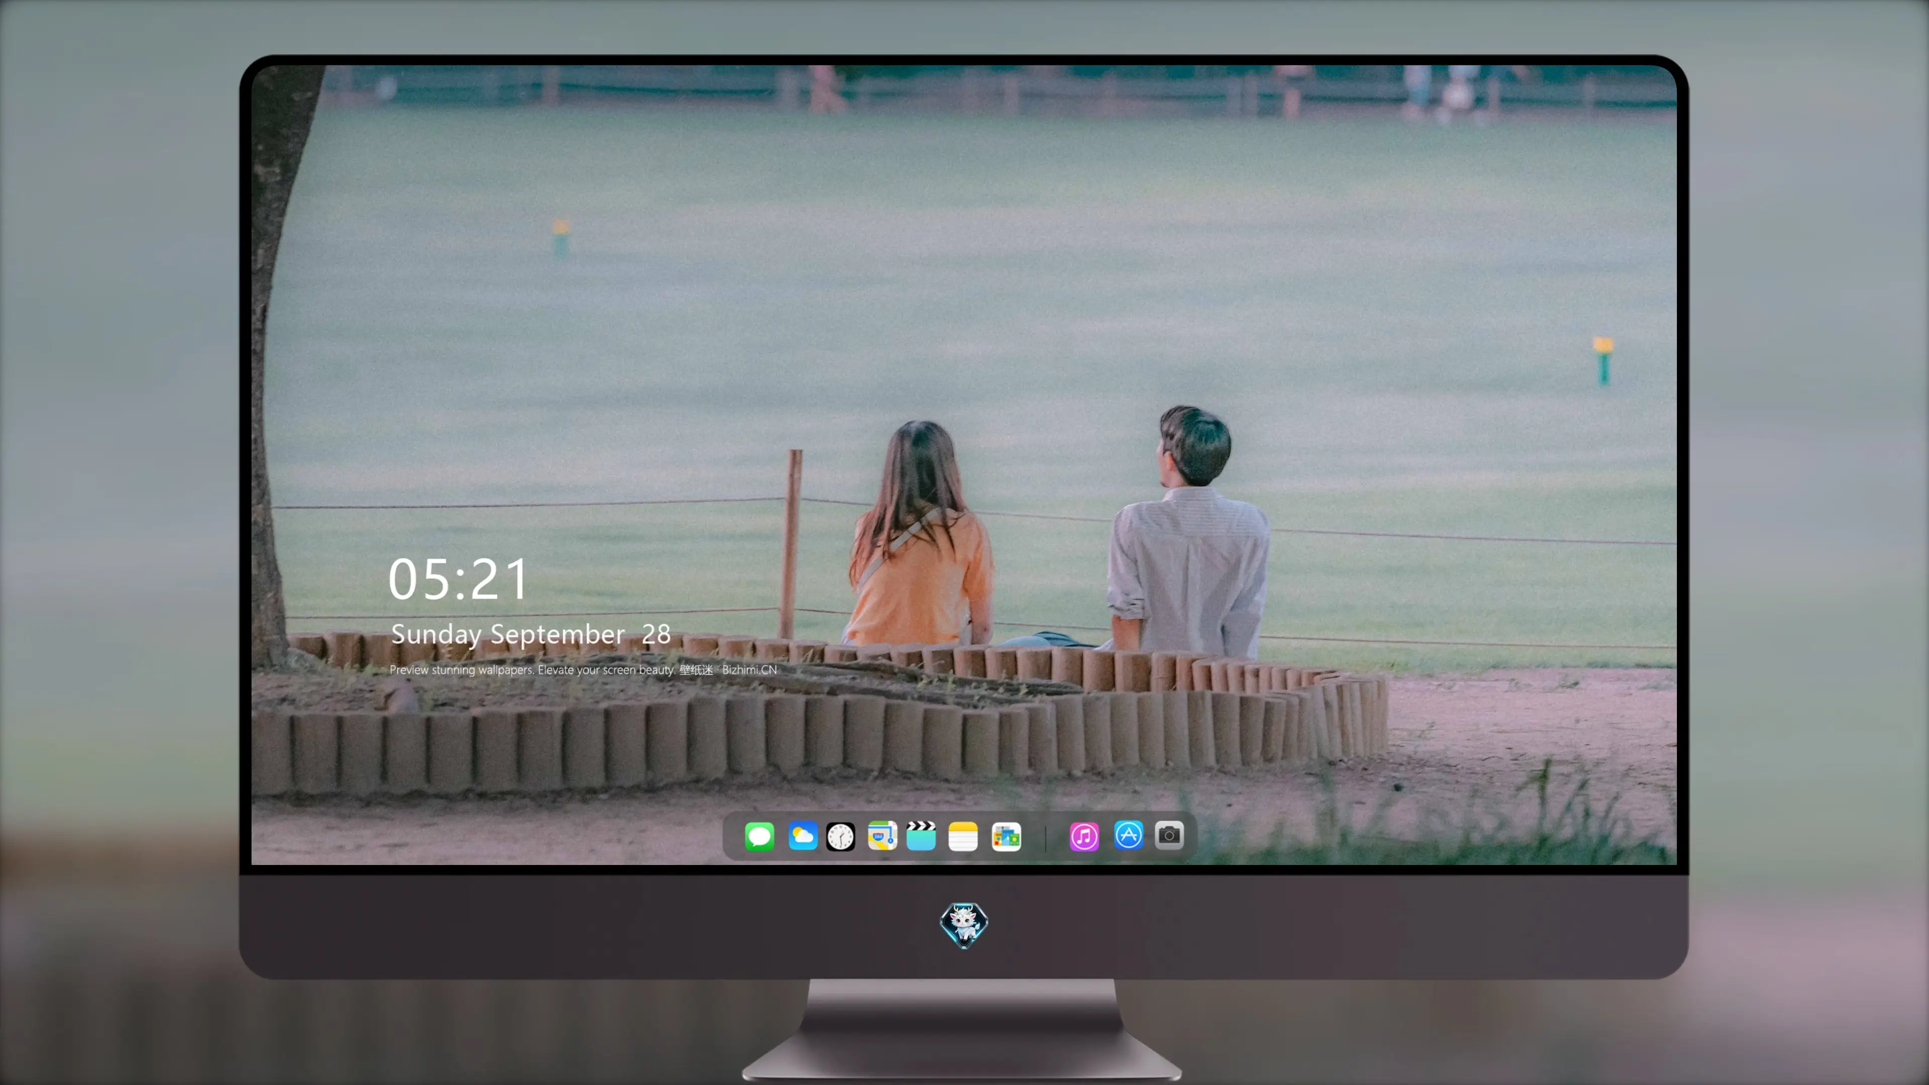Click the 05:21 clock display
The width and height of the screenshot is (1929, 1085).
458,579
